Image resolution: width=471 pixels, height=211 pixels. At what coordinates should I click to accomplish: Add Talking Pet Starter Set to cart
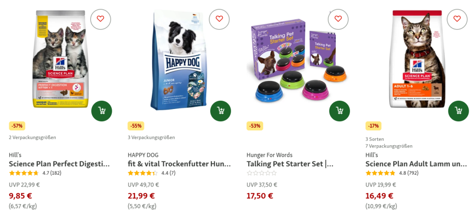(340, 111)
